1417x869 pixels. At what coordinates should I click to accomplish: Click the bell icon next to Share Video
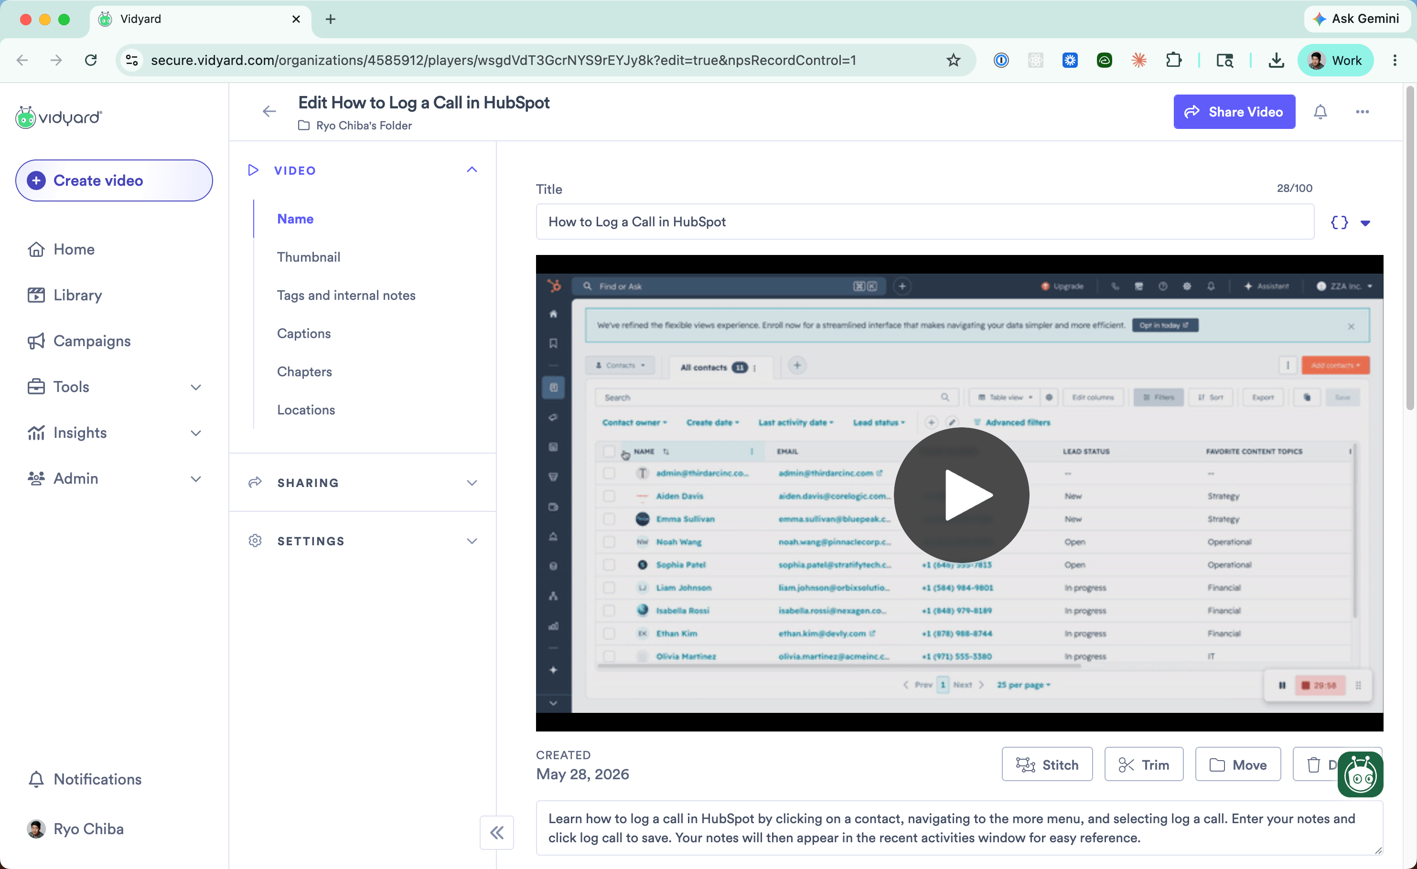coord(1320,112)
